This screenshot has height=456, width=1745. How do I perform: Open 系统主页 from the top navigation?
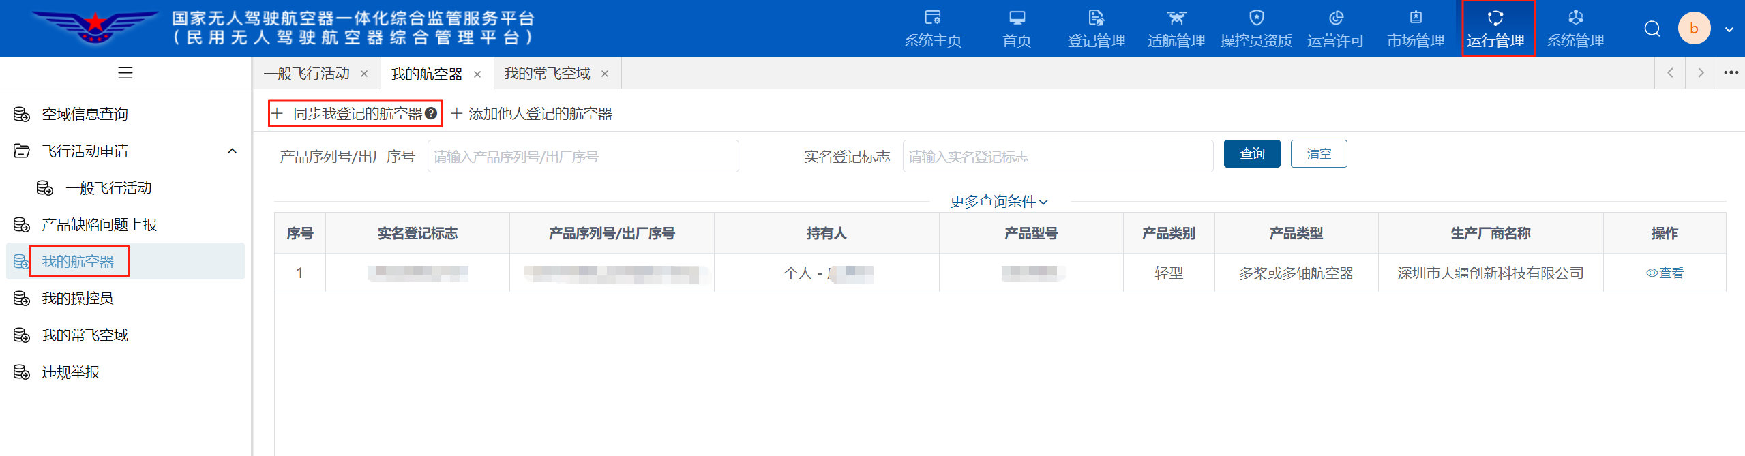[932, 29]
